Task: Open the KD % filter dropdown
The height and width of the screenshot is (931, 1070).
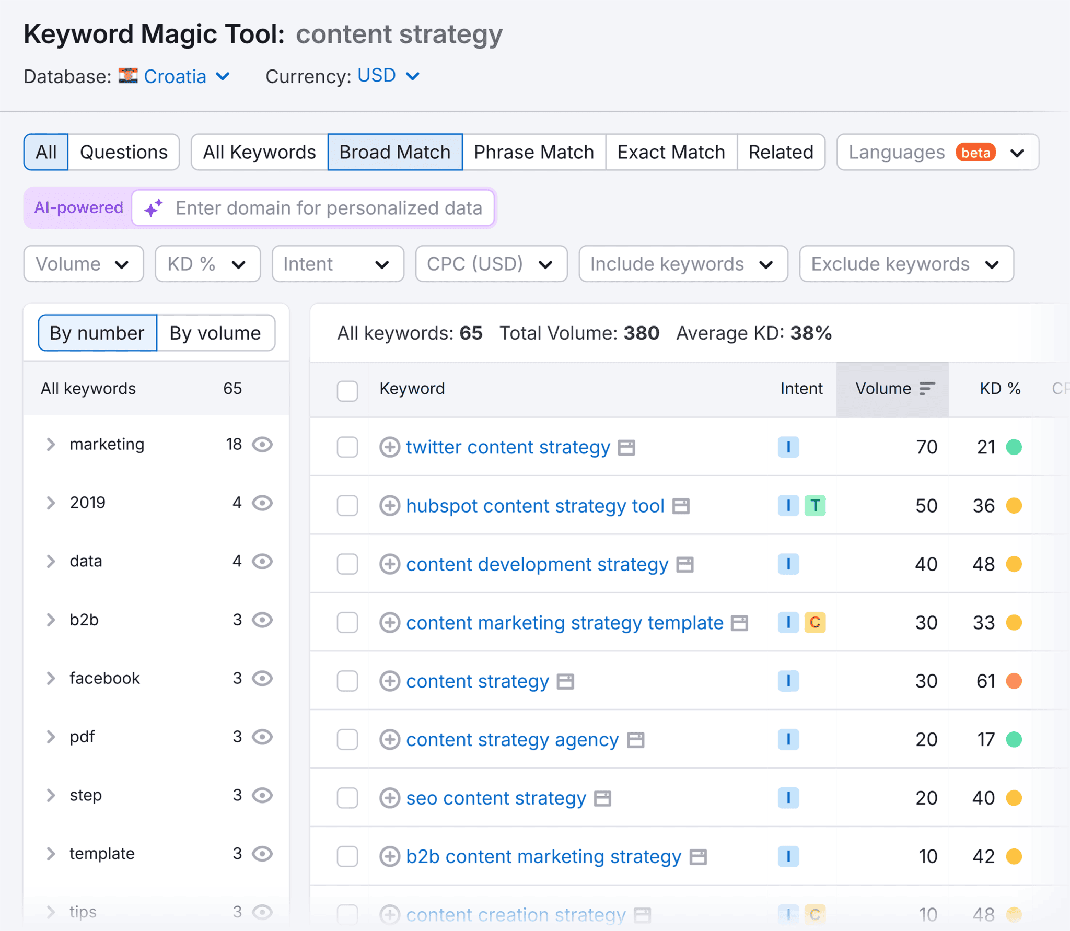Action: pyautogui.click(x=207, y=264)
